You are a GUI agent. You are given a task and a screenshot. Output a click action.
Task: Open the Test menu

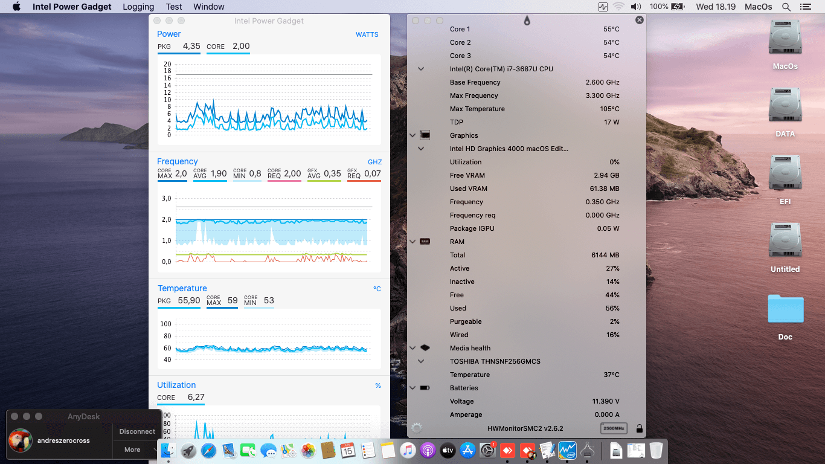174,7
